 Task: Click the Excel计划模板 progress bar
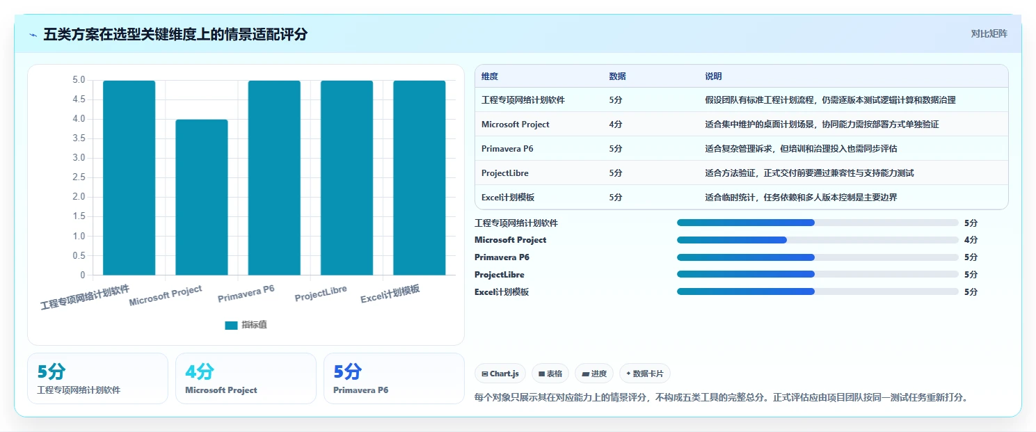(818, 292)
